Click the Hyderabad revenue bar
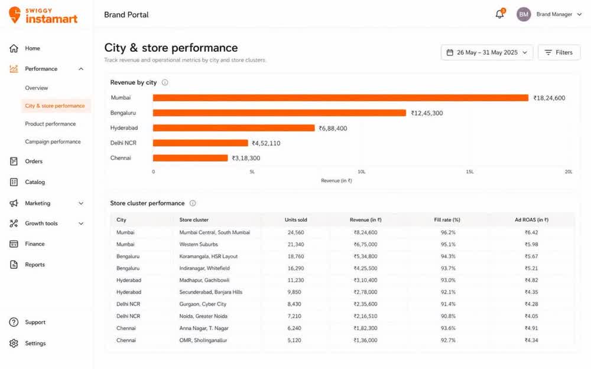The height and width of the screenshot is (369, 591). [233, 128]
